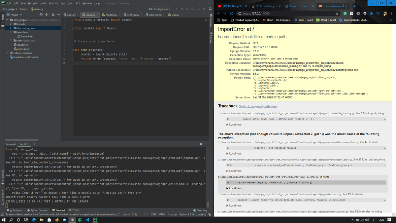Reload the browser page
396x223 pixels.
coord(231,14)
